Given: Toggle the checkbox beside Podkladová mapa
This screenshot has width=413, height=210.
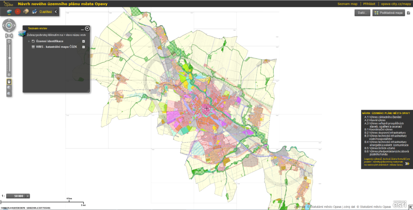Looking at the screenshot, I should coord(409,12).
